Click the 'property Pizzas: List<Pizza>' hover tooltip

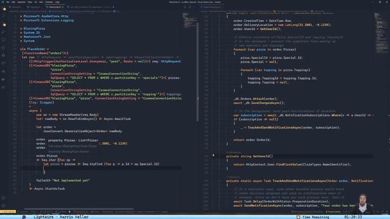(73, 141)
